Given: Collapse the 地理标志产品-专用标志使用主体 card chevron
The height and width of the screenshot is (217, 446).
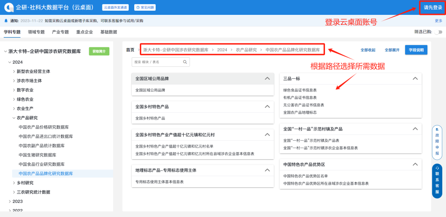Looking at the screenshot, I should [x=267, y=170].
